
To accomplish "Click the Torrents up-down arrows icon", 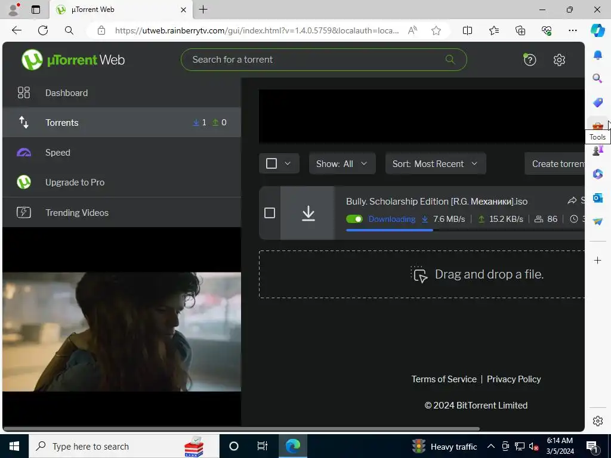I will (24, 122).
